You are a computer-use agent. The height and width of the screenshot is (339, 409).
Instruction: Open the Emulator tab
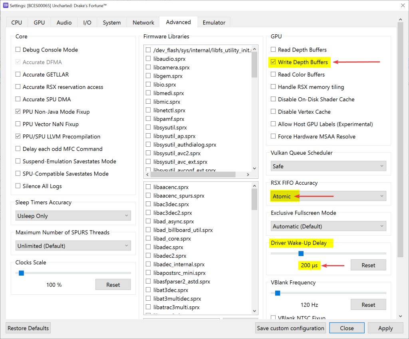tap(214, 23)
